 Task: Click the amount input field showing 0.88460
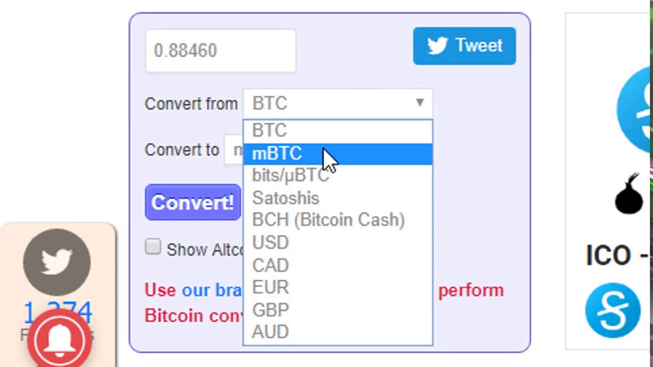coord(220,50)
